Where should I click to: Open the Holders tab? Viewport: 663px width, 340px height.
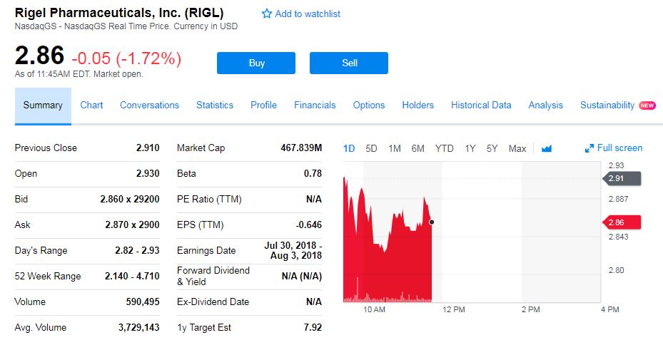(x=417, y=105)
